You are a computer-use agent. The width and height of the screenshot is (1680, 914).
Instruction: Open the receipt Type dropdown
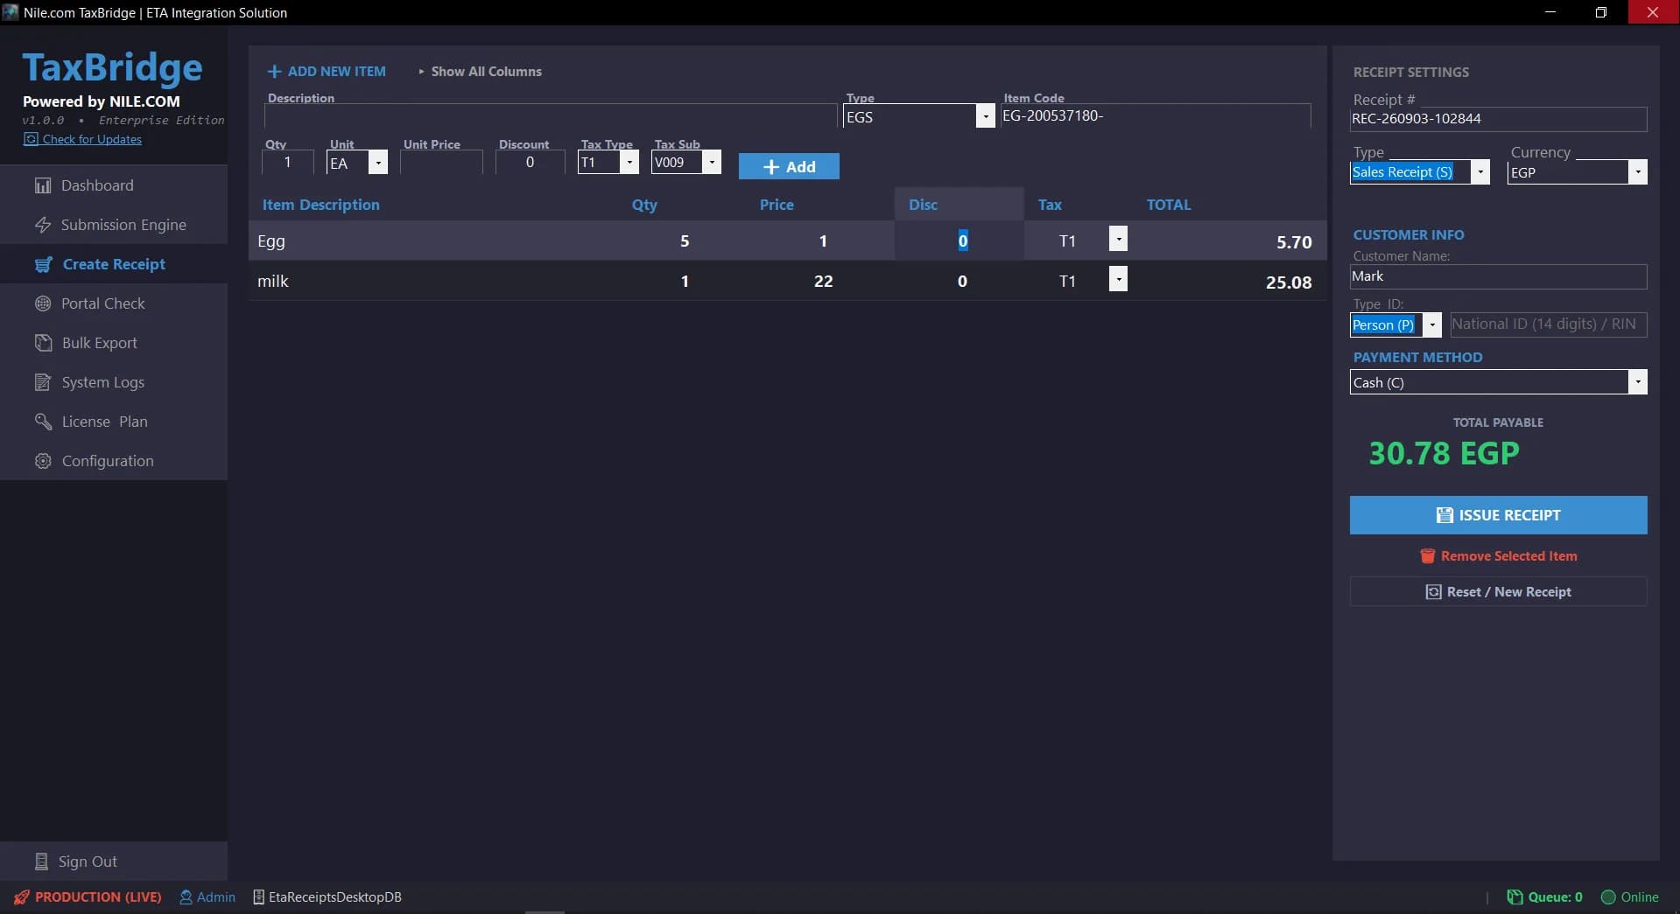(x=1480, y=171)
